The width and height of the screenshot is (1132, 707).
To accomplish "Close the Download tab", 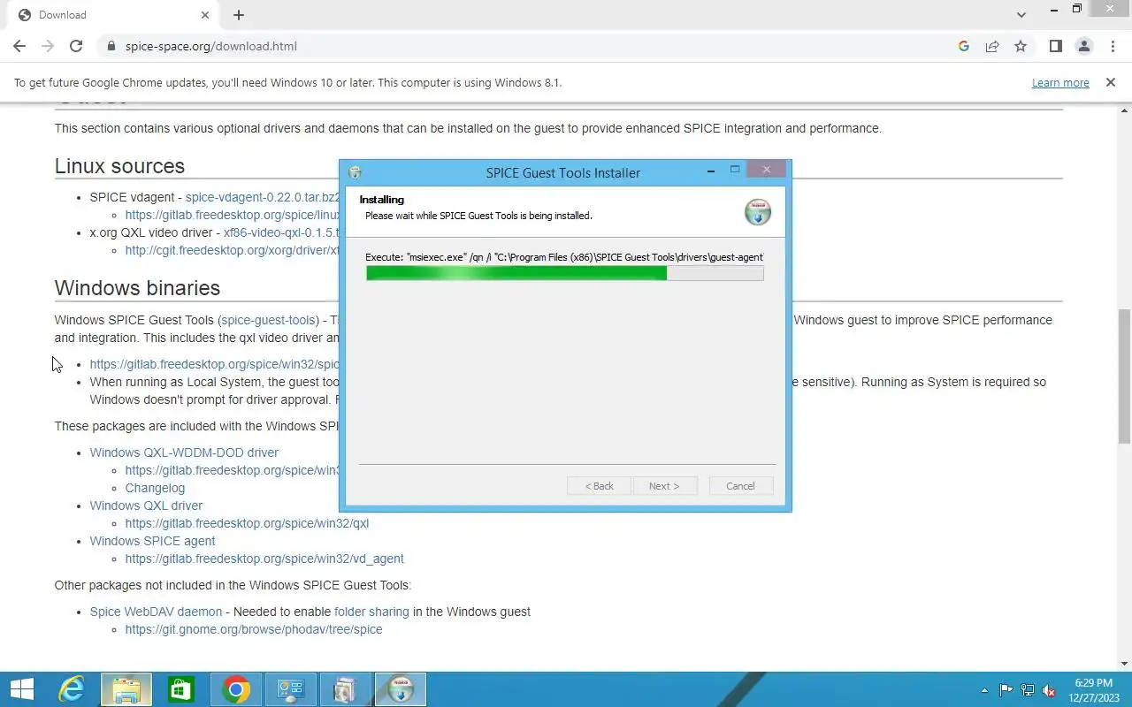I will click(205, 15).
